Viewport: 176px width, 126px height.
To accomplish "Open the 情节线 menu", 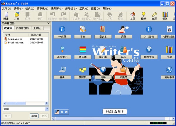I will point(43,8).
